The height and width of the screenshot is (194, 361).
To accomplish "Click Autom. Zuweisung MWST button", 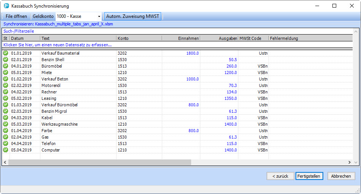I will (133, 17).
